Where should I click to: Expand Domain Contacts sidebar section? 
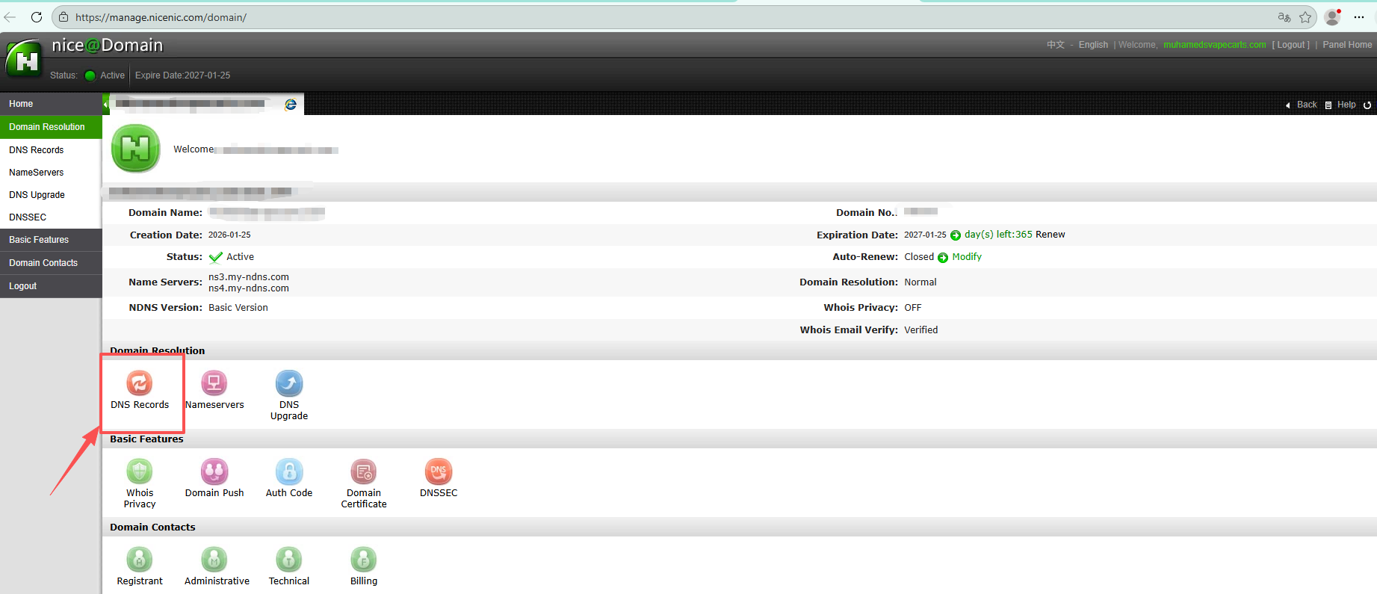click(x=43, y=263)
